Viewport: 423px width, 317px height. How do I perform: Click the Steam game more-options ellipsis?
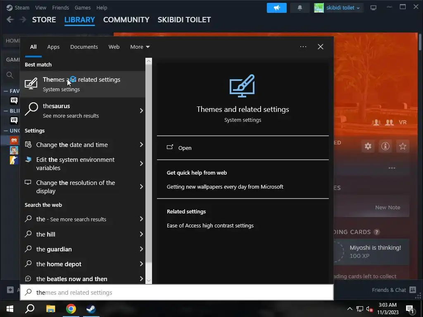point(392,168)
